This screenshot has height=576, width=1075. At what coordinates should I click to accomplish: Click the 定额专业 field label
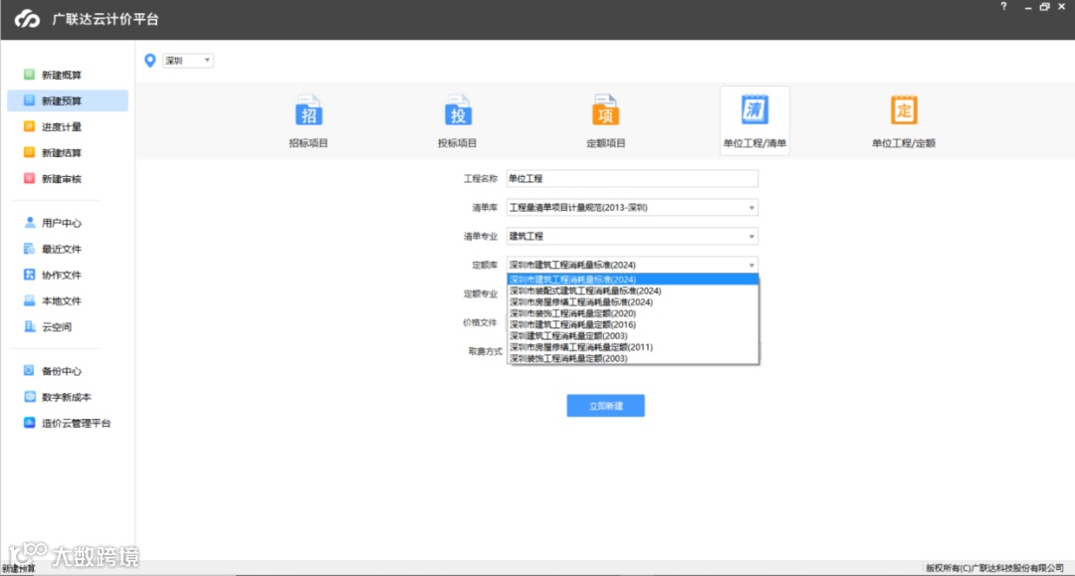point(480,293)
